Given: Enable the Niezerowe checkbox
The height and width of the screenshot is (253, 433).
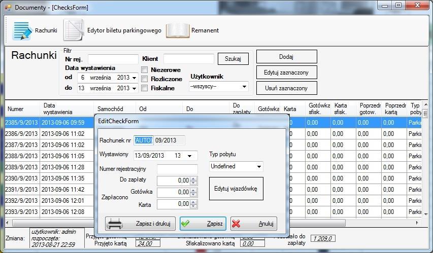Looking at the screenshot, I should pos(144,70).
